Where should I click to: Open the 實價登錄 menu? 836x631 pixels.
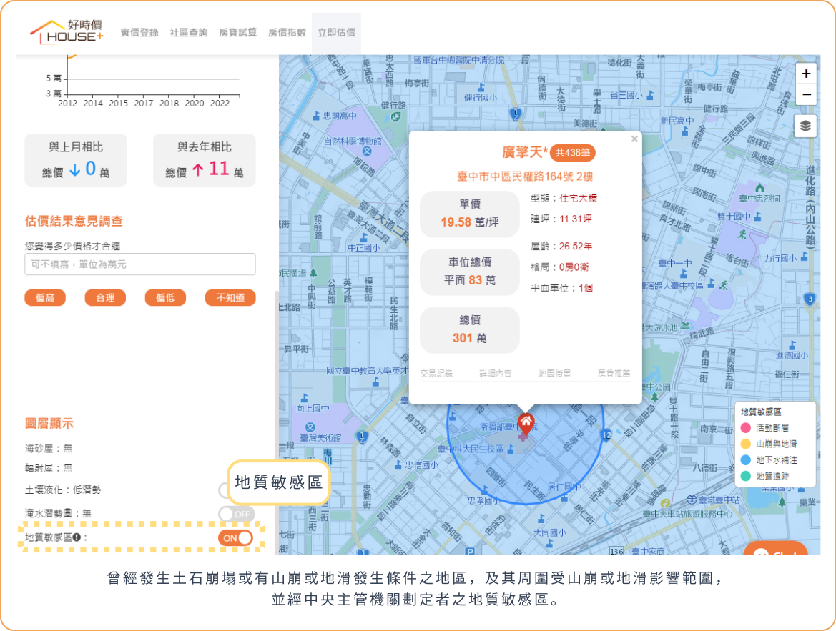(x=139, y=33)
